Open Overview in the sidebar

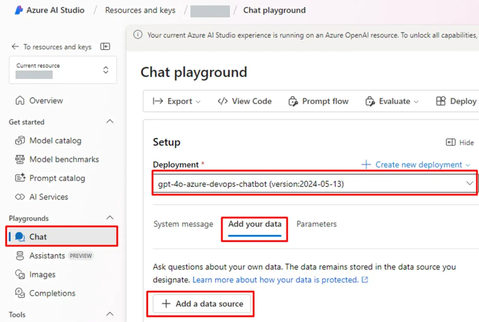tap(46, 100)
